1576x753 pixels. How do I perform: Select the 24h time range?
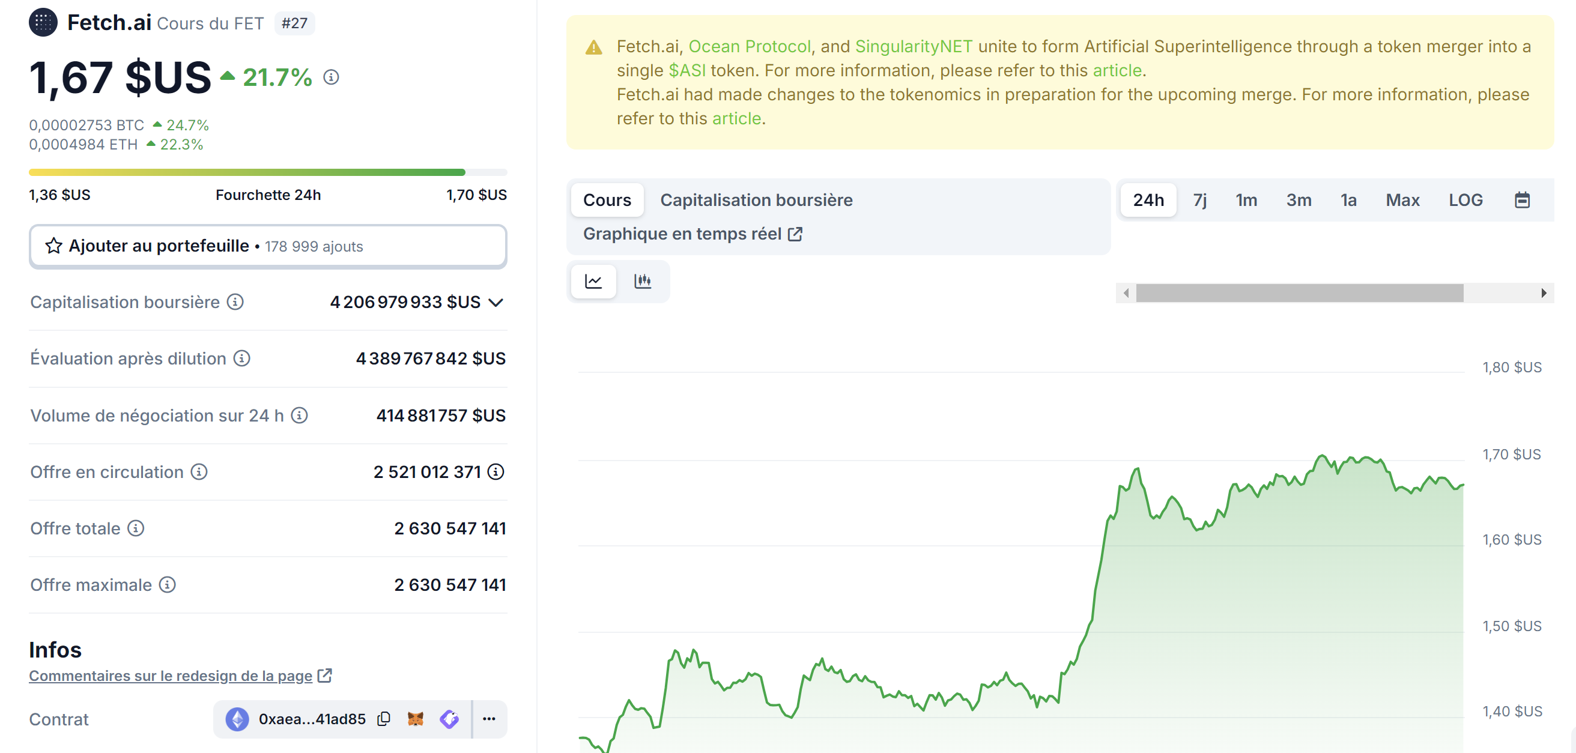[1148, 200]
